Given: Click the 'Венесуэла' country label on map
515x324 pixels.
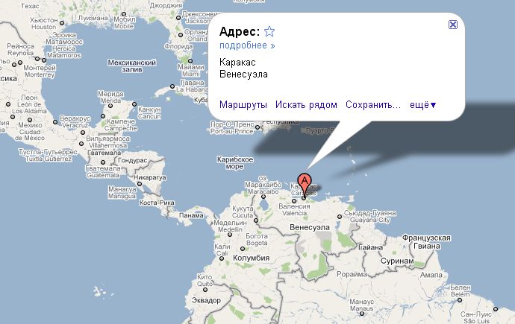Looking at the screenshot, I should [310, 227].
